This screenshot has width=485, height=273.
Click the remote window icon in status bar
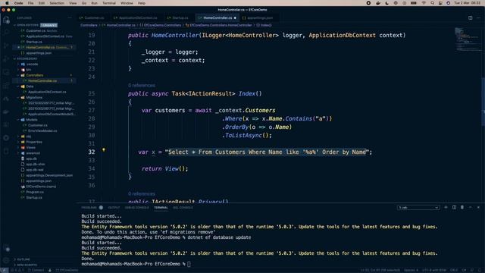4,270
